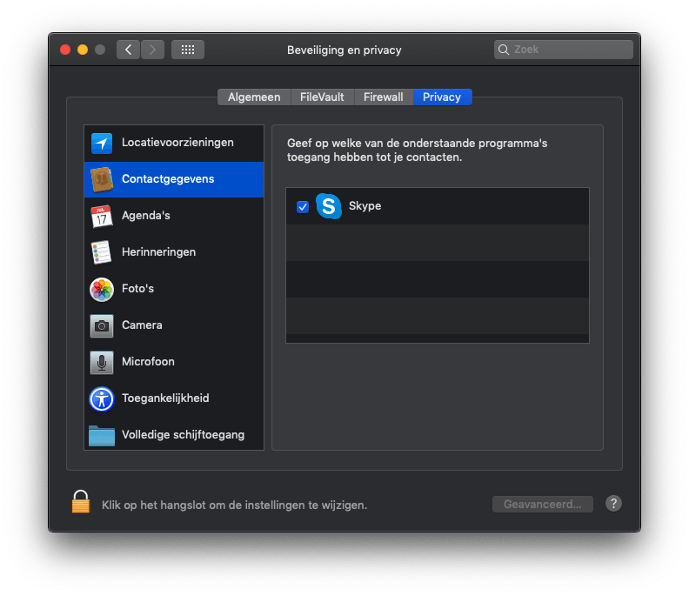Minimize the window with the yellow button
The height and width of the screenshot is (596, 689).
pyautogui.click(x=83, y=50)
